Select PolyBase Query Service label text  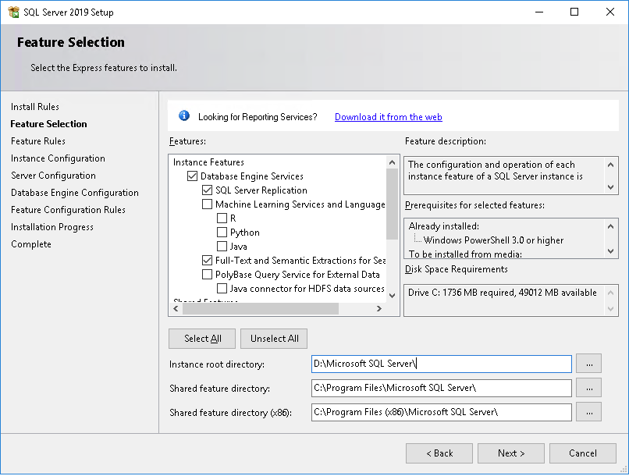[297, 275]
